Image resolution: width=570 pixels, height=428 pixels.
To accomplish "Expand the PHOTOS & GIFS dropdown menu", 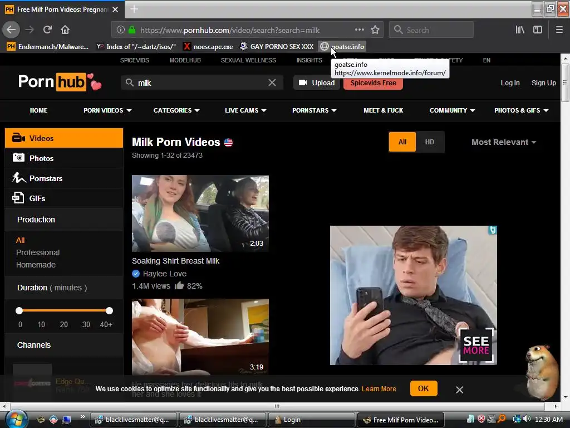I will coord(521,110).
